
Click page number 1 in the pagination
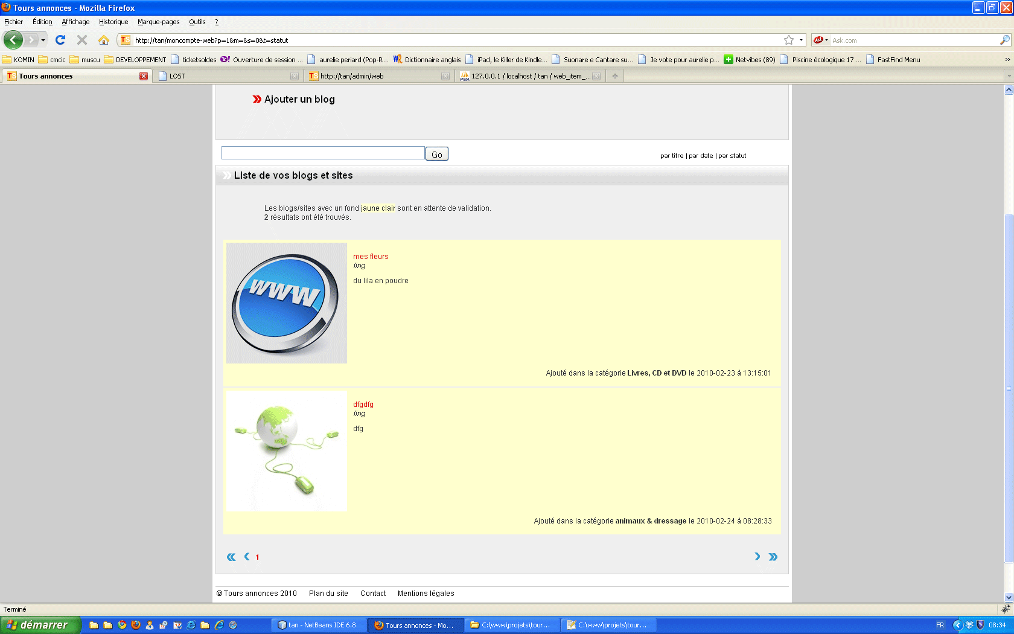[257, 557]
